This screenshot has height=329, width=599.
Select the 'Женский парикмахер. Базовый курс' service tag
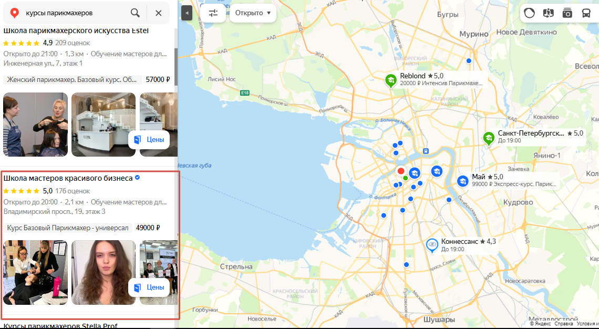pos(73,80)
